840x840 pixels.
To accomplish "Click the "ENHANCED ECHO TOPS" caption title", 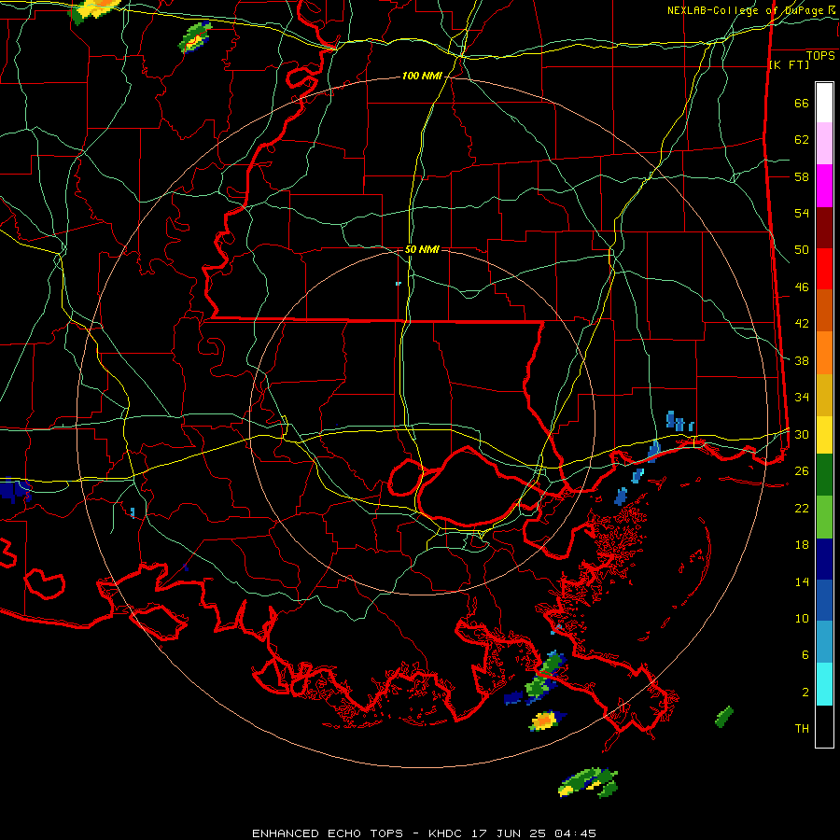I will tap(328, 833).
